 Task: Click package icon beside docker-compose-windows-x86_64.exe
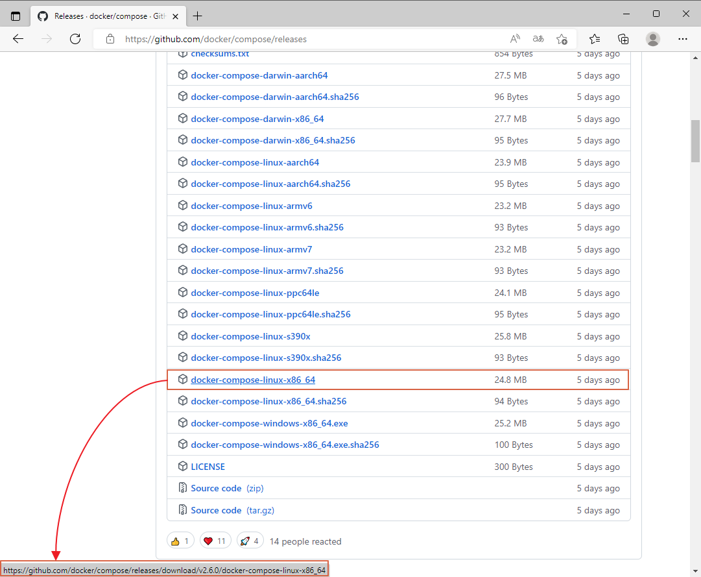pyautogui.click(x=182, y=423)
